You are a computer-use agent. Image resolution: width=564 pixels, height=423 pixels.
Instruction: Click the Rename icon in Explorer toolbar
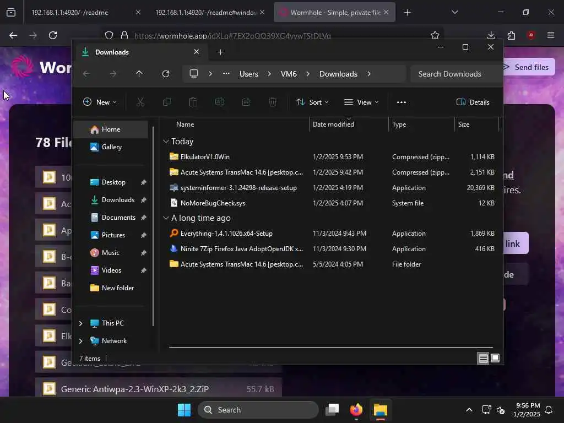coord(219,102)
